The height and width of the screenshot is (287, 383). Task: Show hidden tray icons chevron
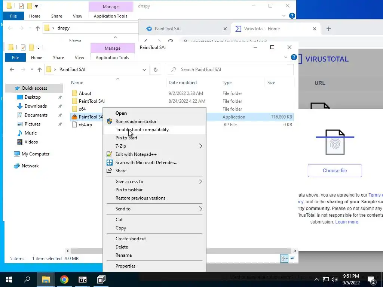(316, 280)
